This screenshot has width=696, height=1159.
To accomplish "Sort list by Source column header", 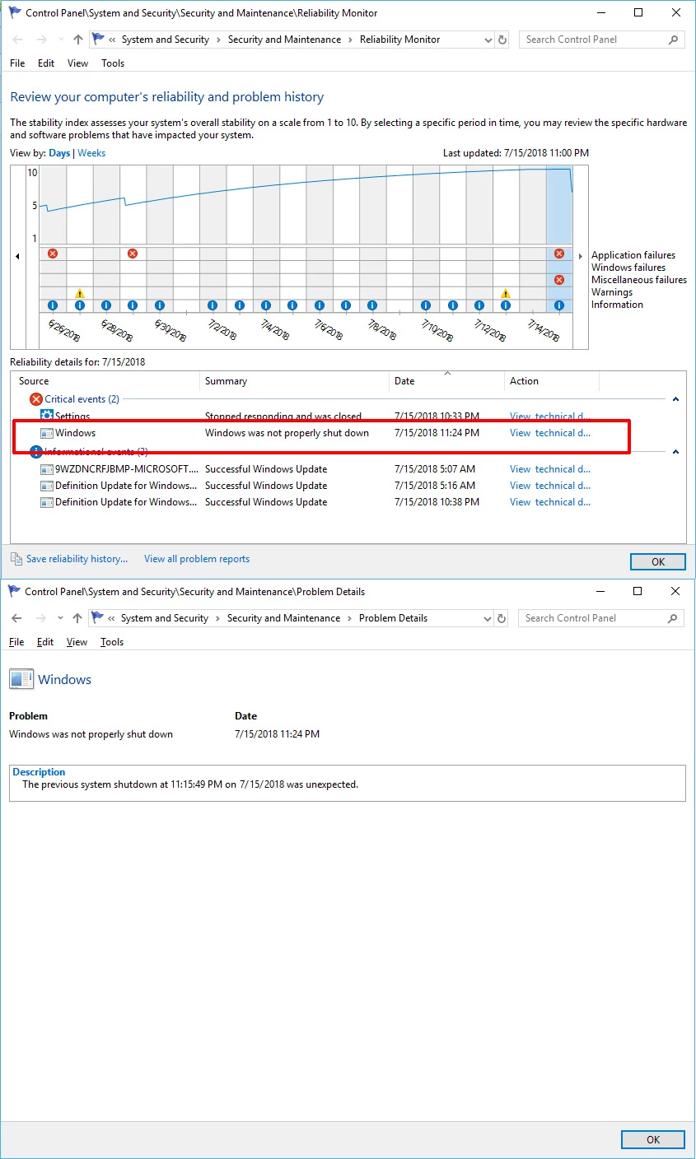I will click(x=106, y=381).
